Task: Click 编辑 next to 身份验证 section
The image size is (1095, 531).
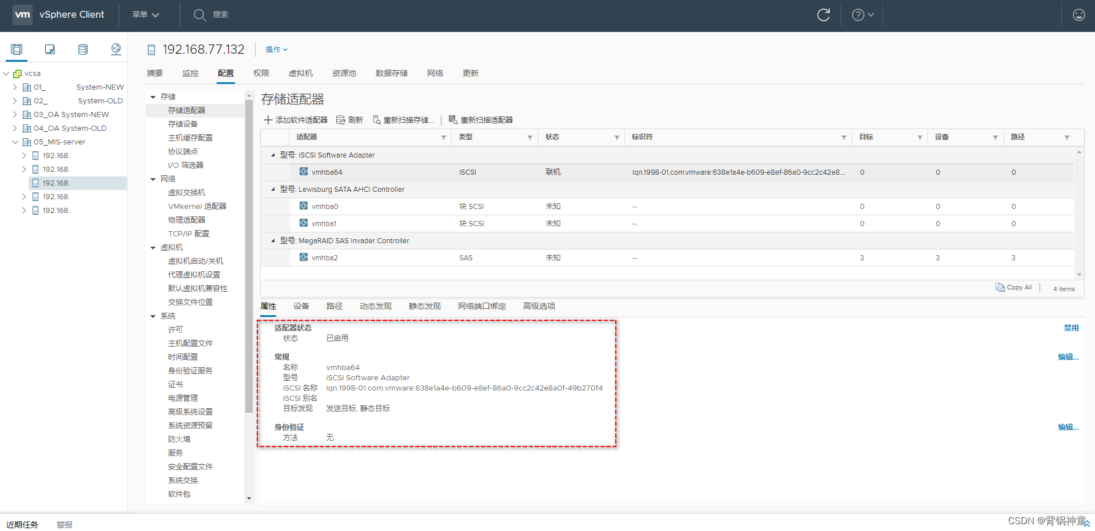Action: tap(1067, 427)
